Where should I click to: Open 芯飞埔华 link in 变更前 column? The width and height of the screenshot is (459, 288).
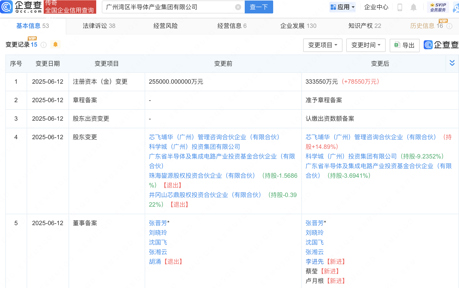coord(214,137)
